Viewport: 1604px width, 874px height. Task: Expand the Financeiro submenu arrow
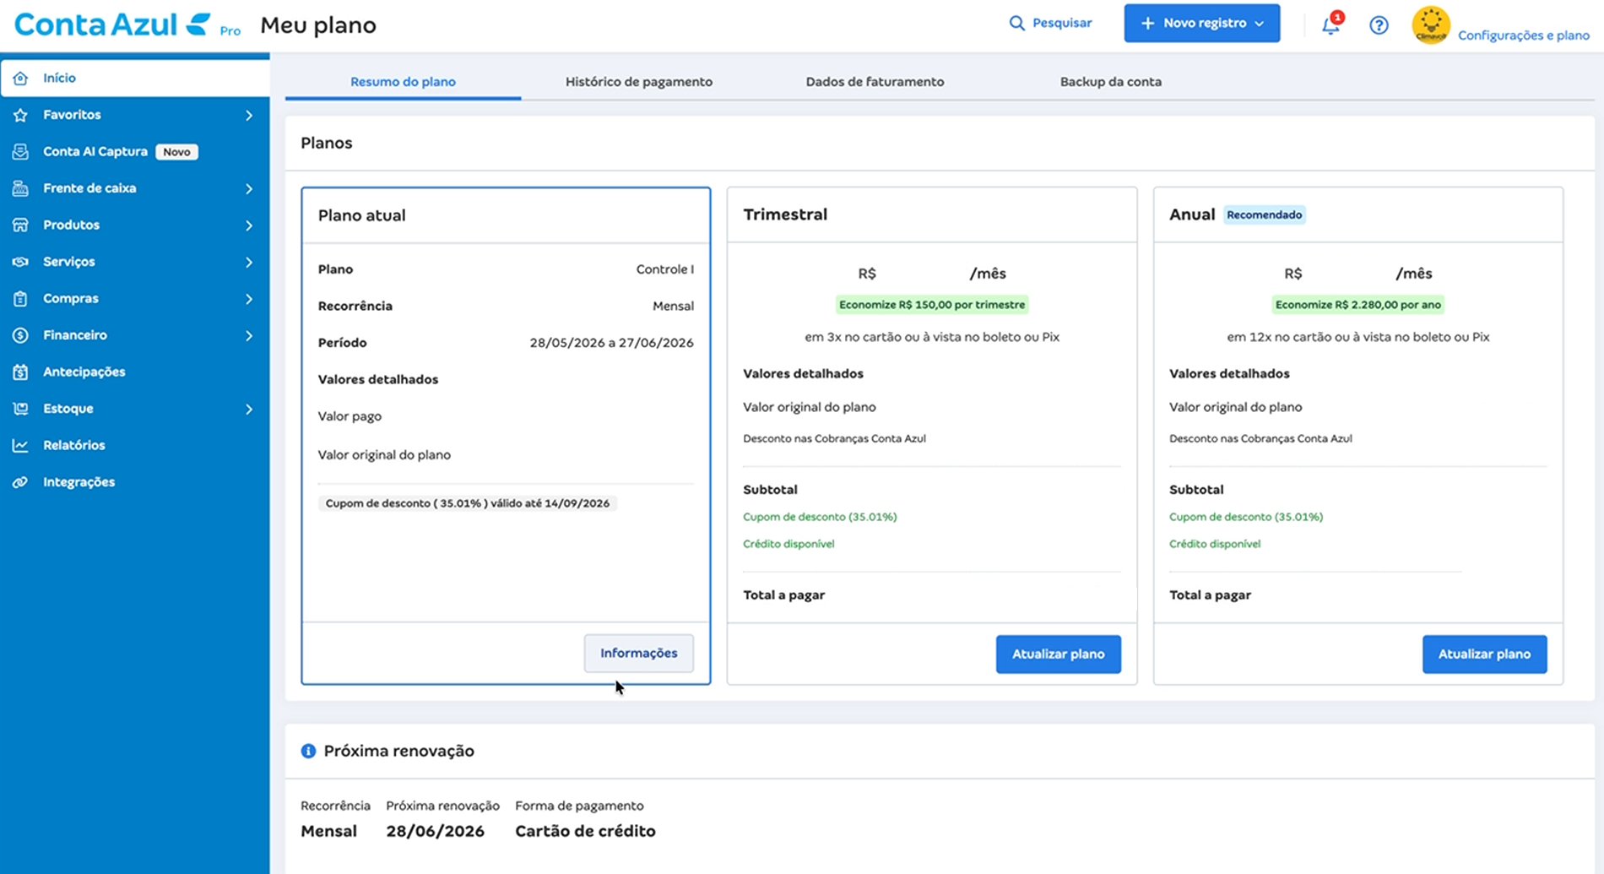[249, 335]
